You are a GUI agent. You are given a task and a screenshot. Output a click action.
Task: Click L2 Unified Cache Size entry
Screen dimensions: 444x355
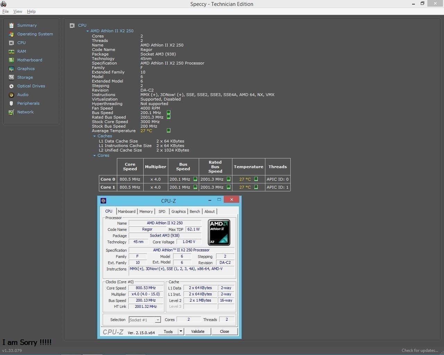tap(144, 150)
